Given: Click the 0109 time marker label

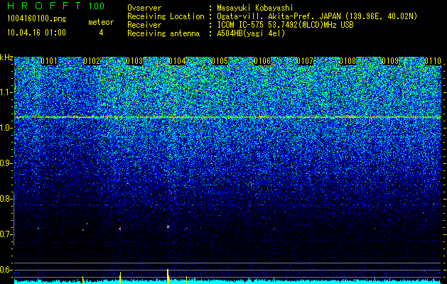Looking at the screenshot, I should [x=390, y=61].
